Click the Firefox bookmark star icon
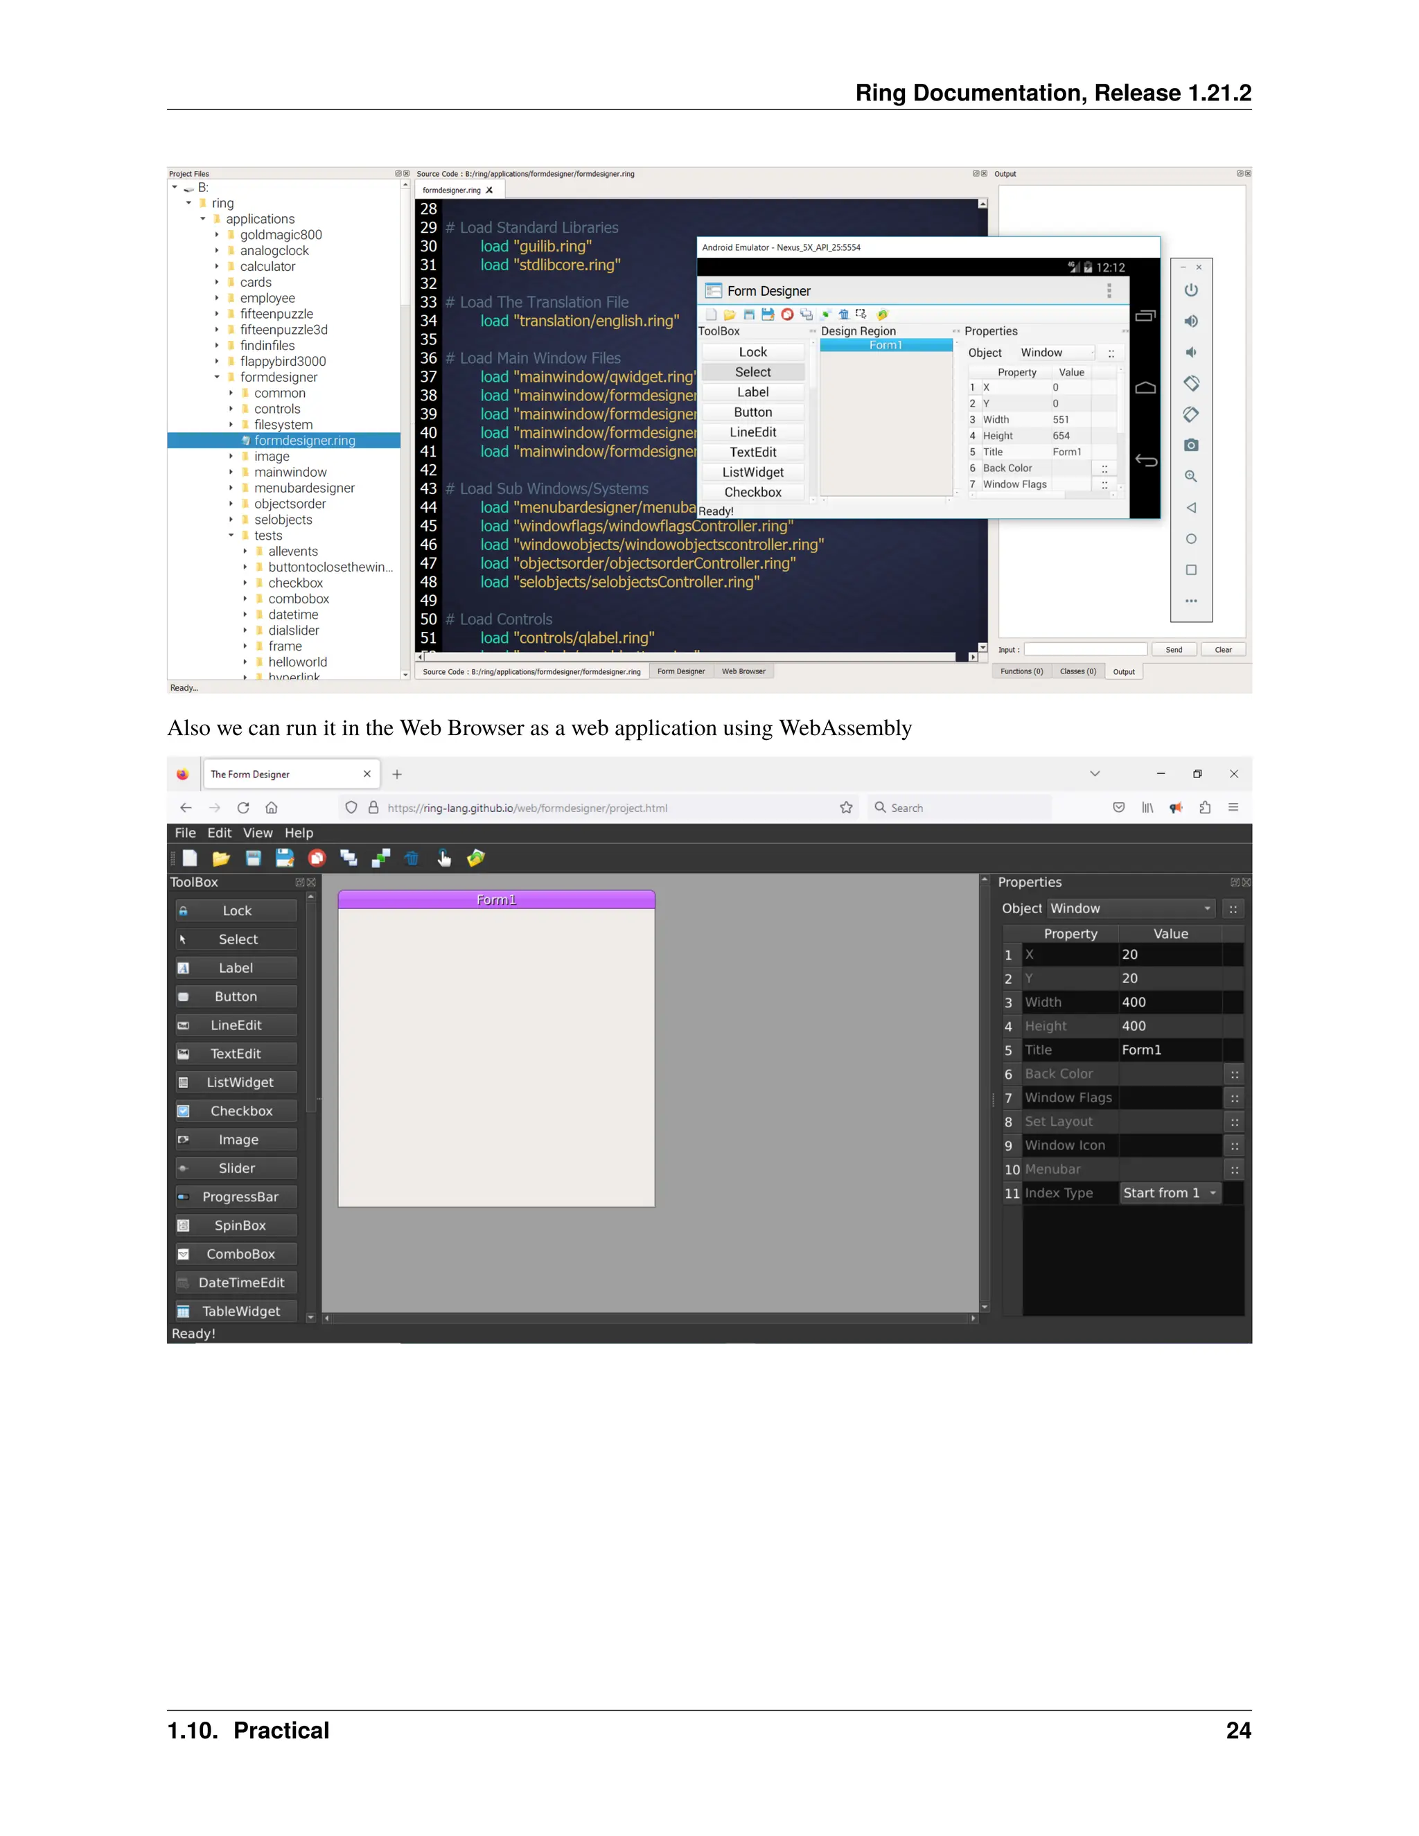Screen dimensions: 1419x1836 click(x=847, y=808)
